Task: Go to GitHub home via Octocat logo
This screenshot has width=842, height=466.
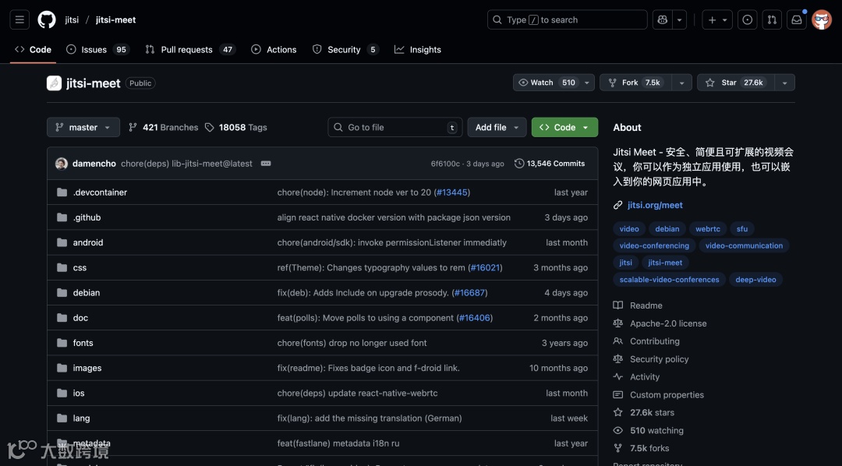Action: click(47, 19)
